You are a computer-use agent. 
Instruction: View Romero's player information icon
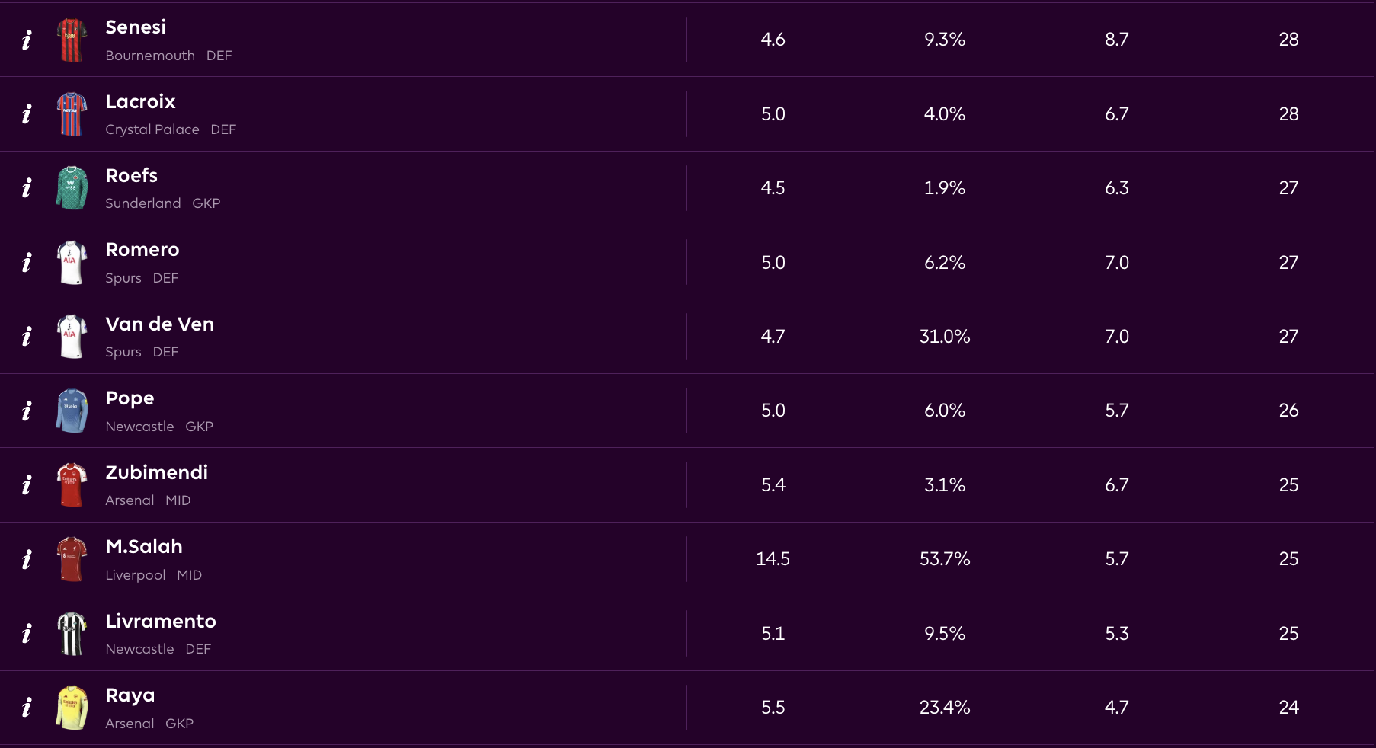click(x=27, y=263)
